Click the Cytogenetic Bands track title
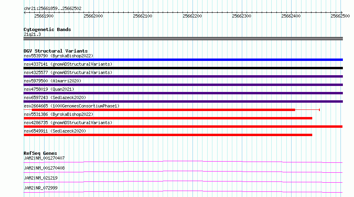 tap(47, 29)
